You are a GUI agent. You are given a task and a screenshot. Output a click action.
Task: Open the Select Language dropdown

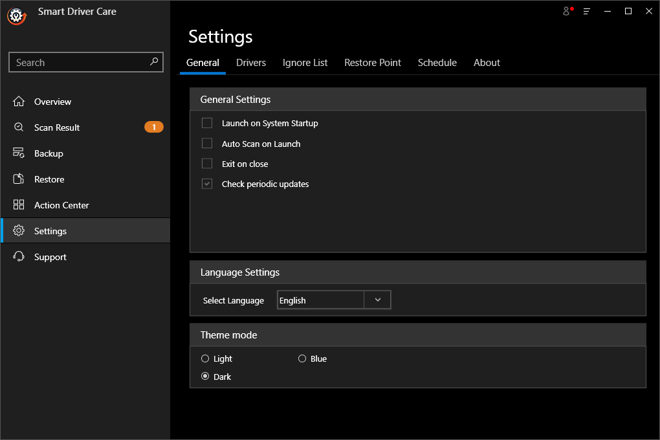pos(377,299)
